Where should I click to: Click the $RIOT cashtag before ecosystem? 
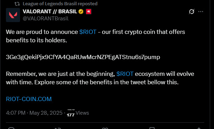125,74
